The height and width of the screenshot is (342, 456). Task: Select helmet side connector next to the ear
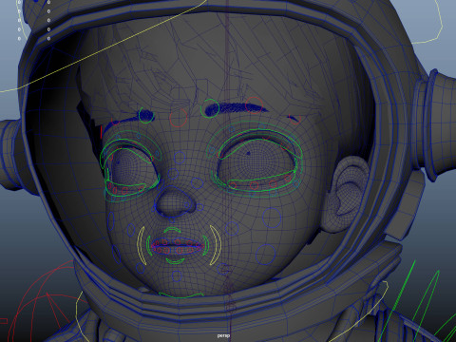pyautogui.click(x=435, y=125)
